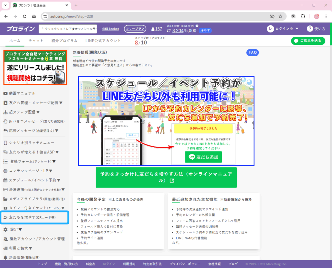This screenshot has height=268, width=332.
Task: Click the account name selector field
Action: [68, 29]
